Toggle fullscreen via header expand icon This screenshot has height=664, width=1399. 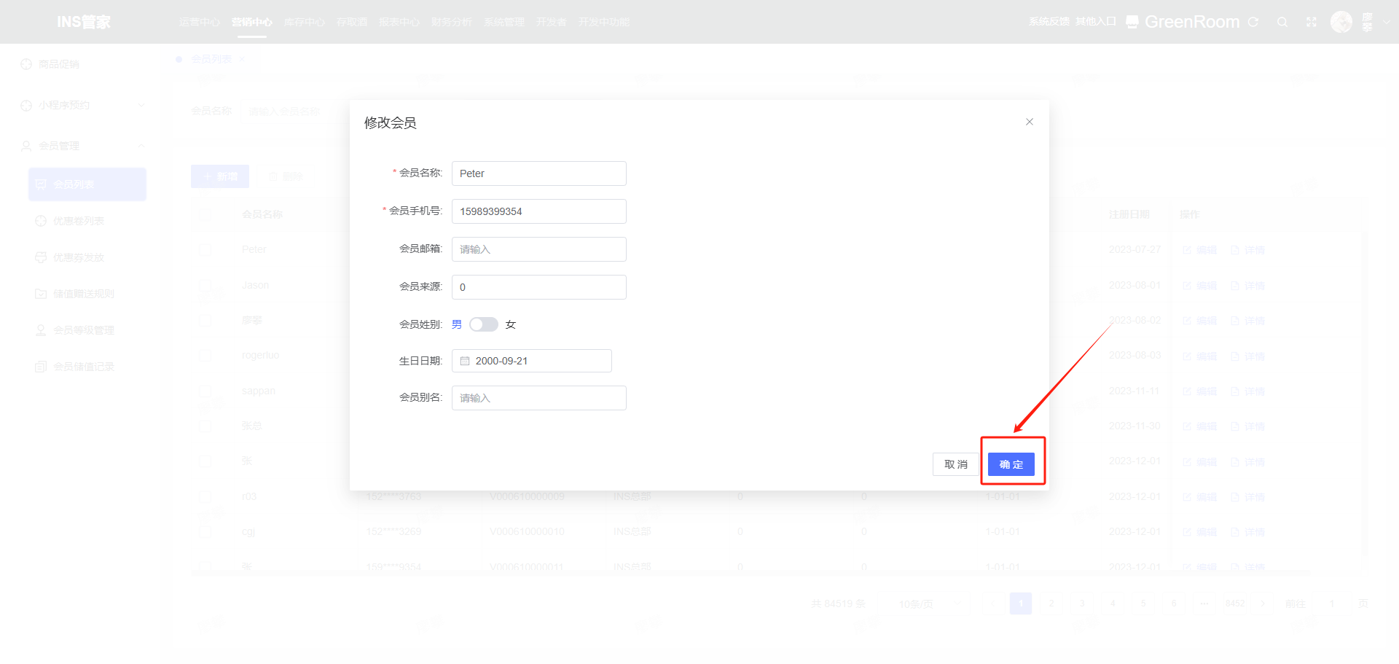tap(1312, 22)
